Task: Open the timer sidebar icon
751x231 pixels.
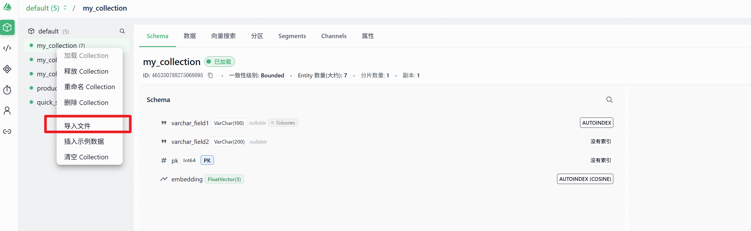Action: tap(7, 90)
